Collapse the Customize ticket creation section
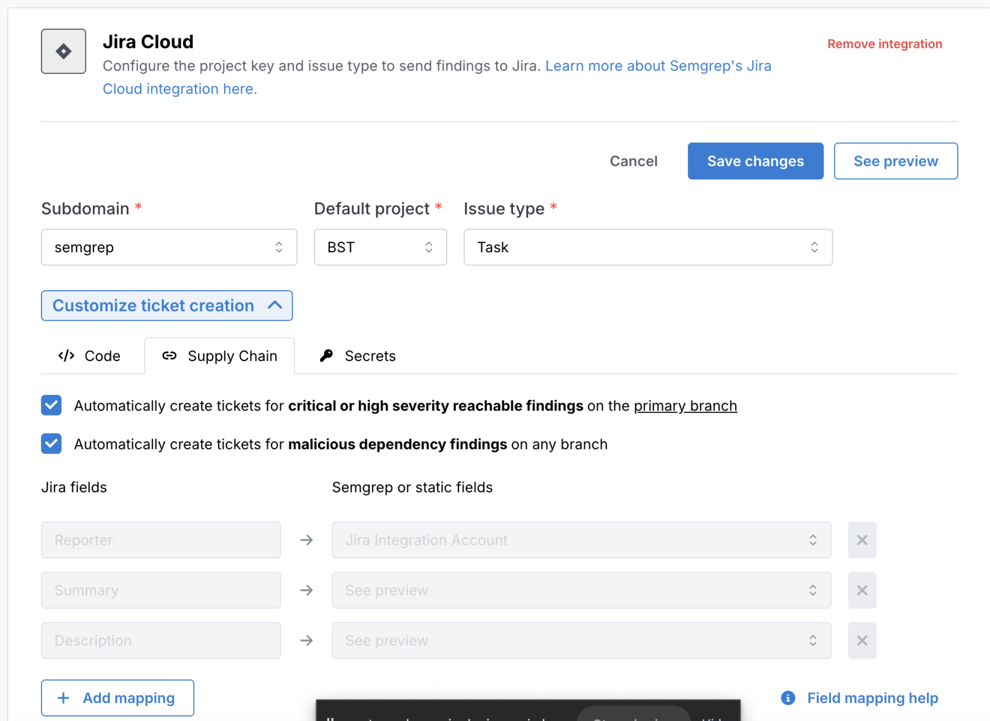990x721 pixels. 166,305
